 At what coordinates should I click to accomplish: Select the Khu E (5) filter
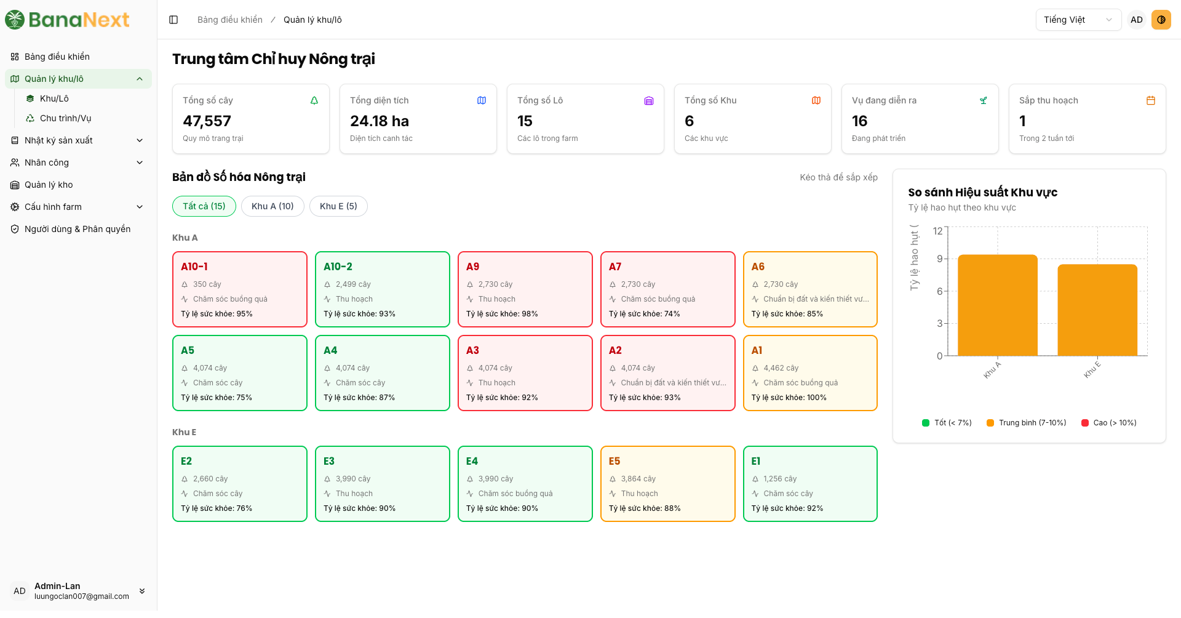click(338, 206)
